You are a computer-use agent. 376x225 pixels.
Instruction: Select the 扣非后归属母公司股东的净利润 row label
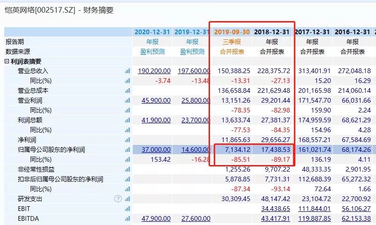pos(60,179)
